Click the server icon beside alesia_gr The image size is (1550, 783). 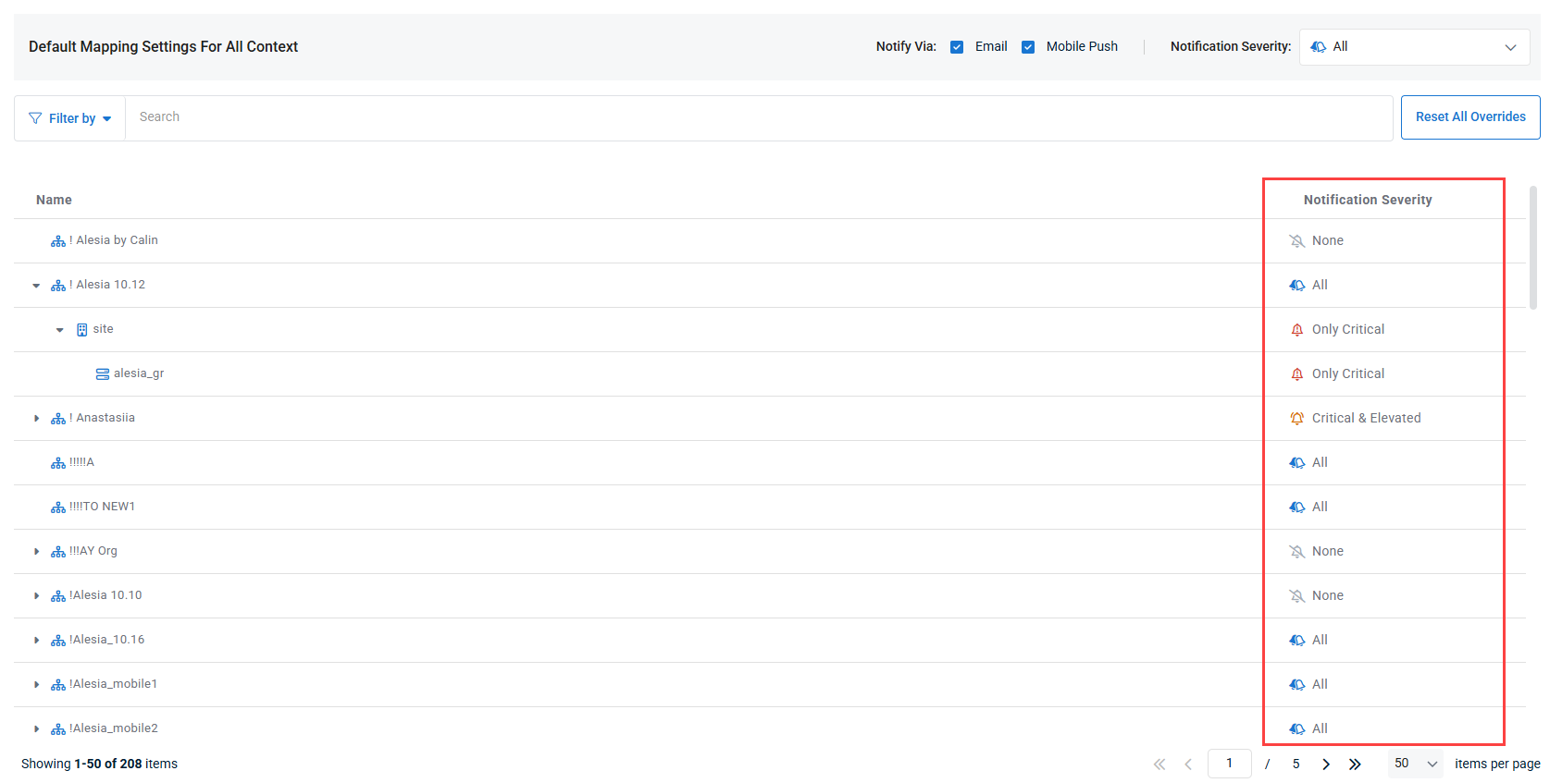(x=103, y=374)
